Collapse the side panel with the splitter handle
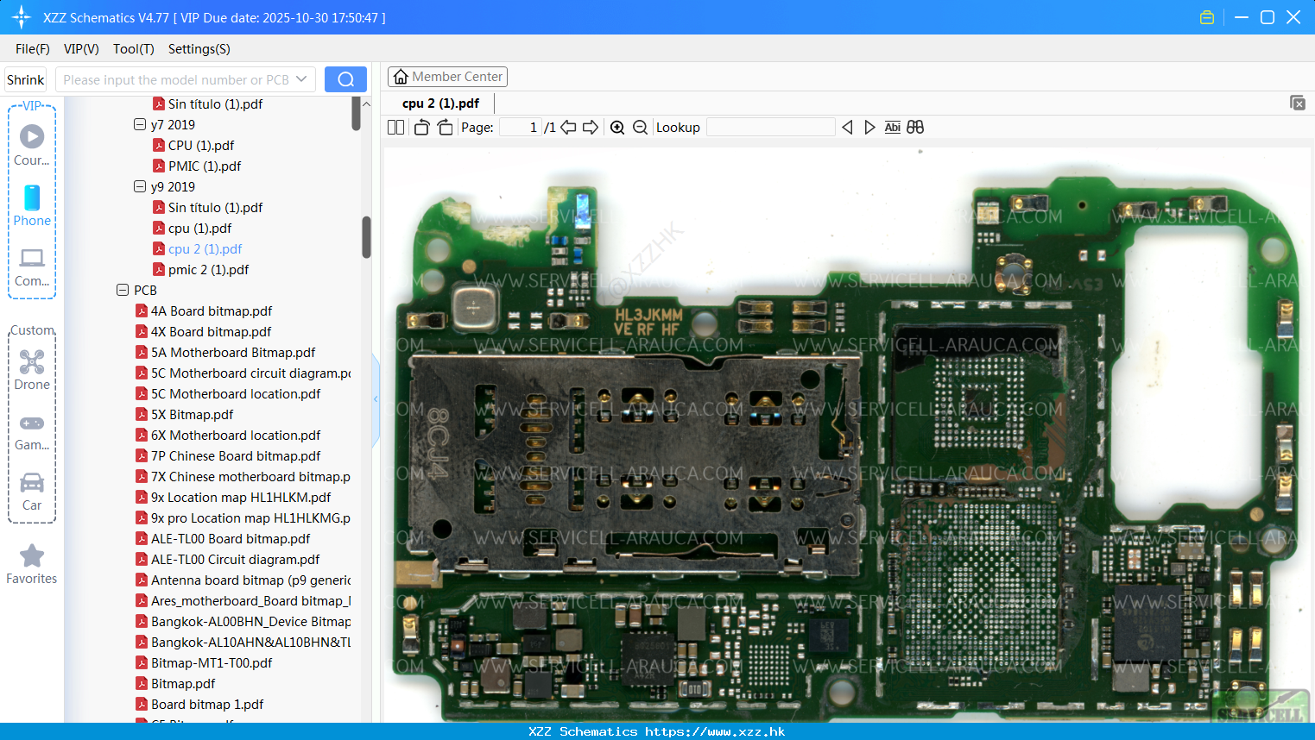Viewport: 1315px width, 740px height. 376,399
